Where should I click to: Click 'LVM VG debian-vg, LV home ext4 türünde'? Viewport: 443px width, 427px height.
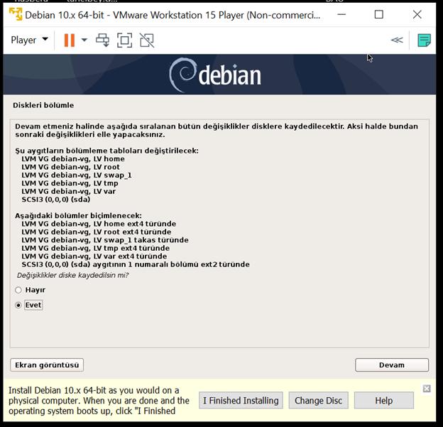click(x=99, y=224)
